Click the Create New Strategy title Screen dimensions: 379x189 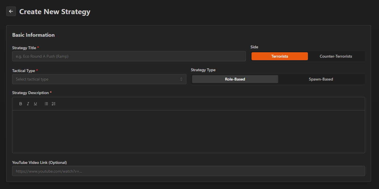point(55,12)
